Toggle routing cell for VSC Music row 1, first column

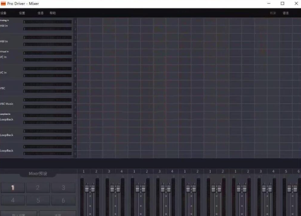84,100
